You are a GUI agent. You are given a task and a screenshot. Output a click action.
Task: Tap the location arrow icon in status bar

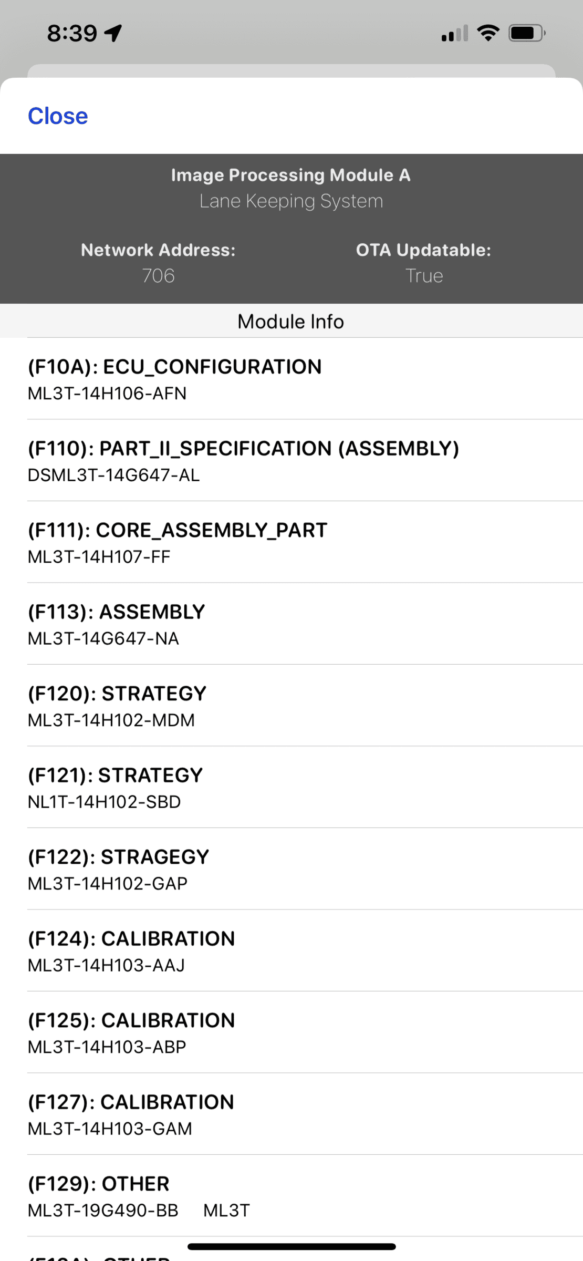[113, 33]
